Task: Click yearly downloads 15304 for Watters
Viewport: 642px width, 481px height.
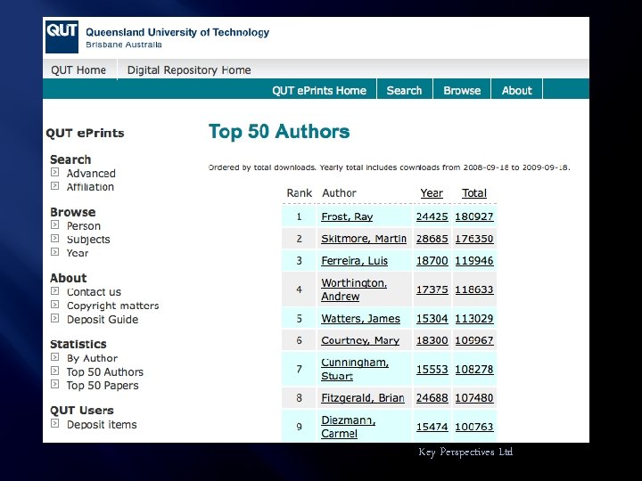Action: (x=432, y=319)
